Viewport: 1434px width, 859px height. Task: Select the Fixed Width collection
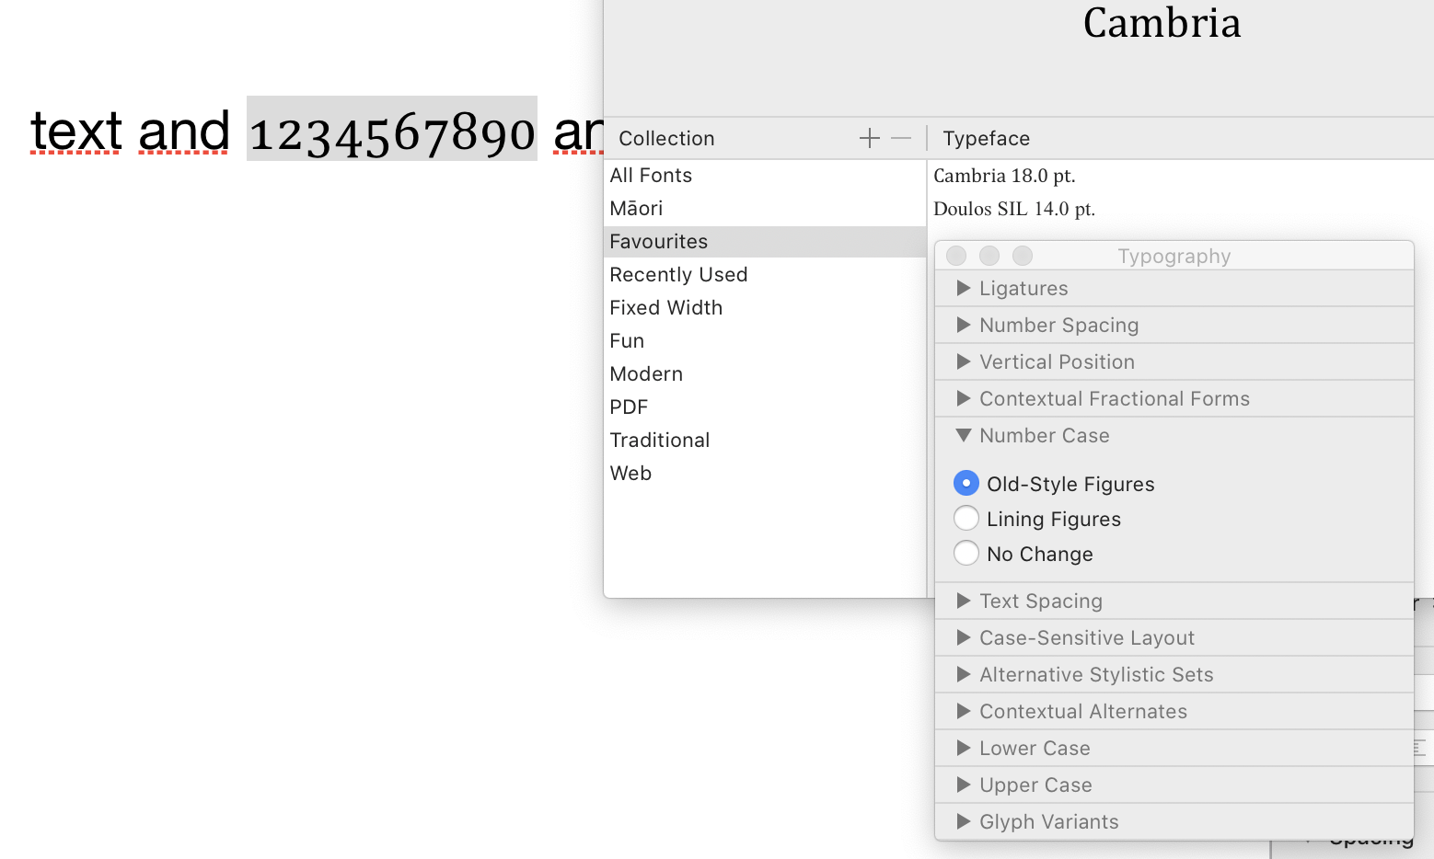point(765,308)
